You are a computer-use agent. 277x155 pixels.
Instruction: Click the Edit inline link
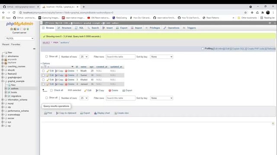[219, 49]
